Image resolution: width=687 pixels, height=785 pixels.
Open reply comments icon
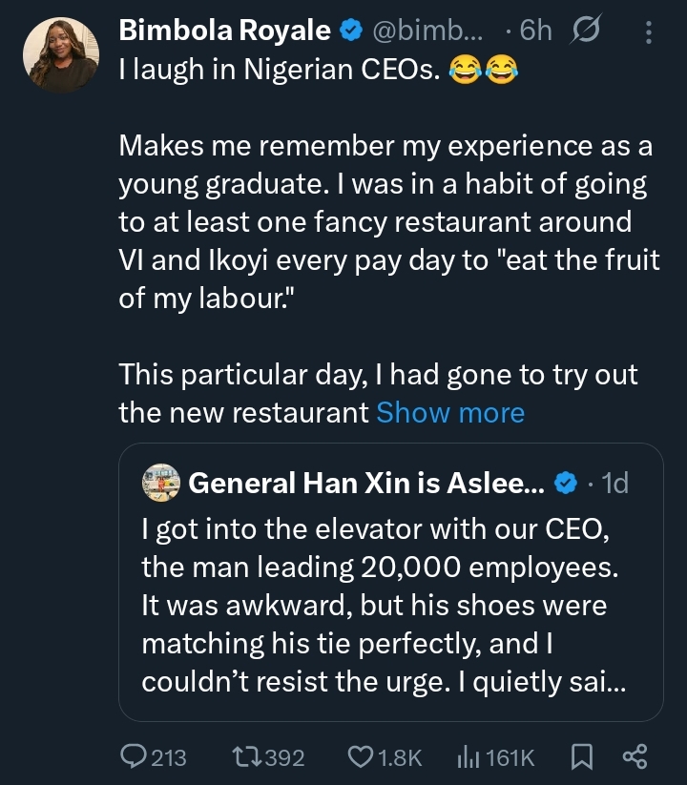click(x=134, y=757)
